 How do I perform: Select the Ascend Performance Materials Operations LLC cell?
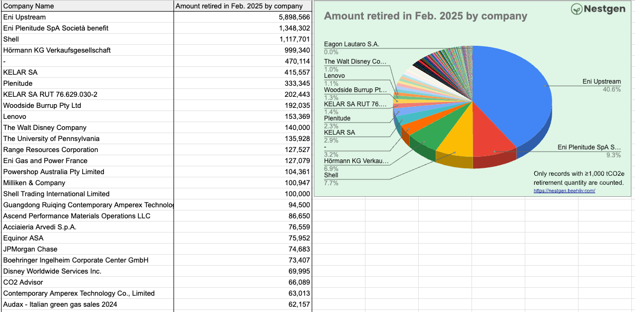click(87, 216)
